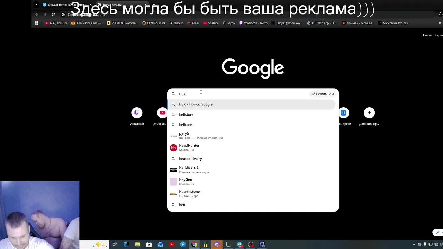Open the PREMIER Смотреть bookmark
This screenshot has height=249, width=443.
coord(122,23)
